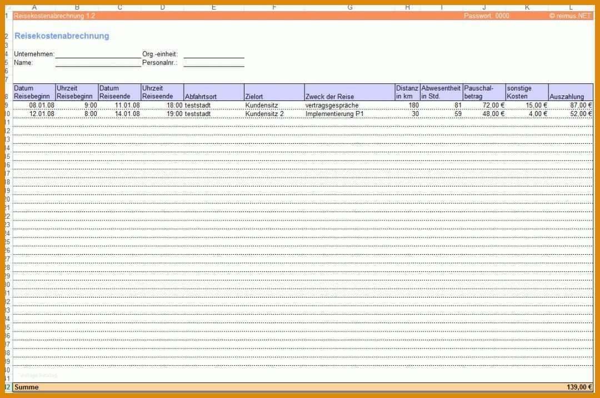Image resolution: width=600 pixels, height=398 pixels.
Task: Click the 48,00 € Pauschalbetrag cell
Action: click(x=484, y=114)
